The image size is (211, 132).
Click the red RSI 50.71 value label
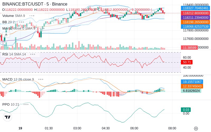pos(187,62)
